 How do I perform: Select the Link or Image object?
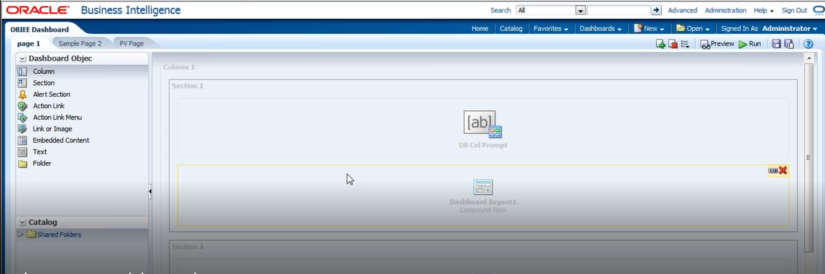[52, 128]
